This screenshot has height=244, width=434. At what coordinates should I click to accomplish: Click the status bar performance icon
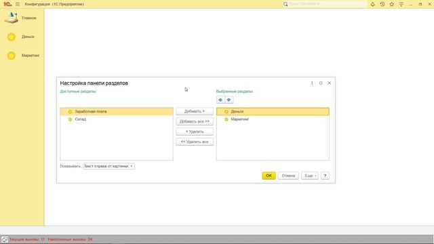tap(5, 239)
